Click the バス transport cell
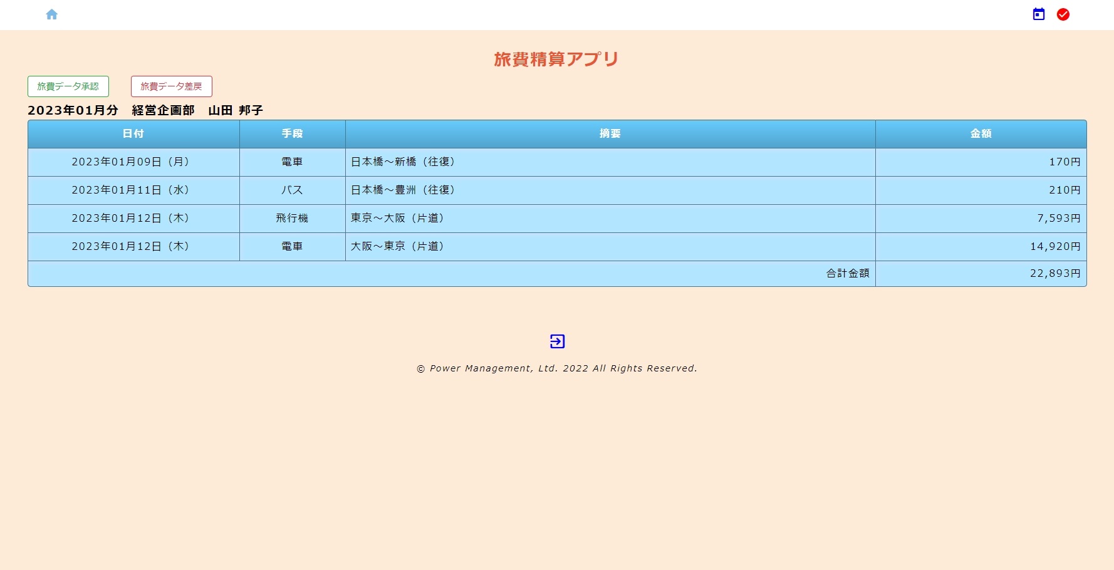Viewport: 1114px width, 570px height. [293, 190]
